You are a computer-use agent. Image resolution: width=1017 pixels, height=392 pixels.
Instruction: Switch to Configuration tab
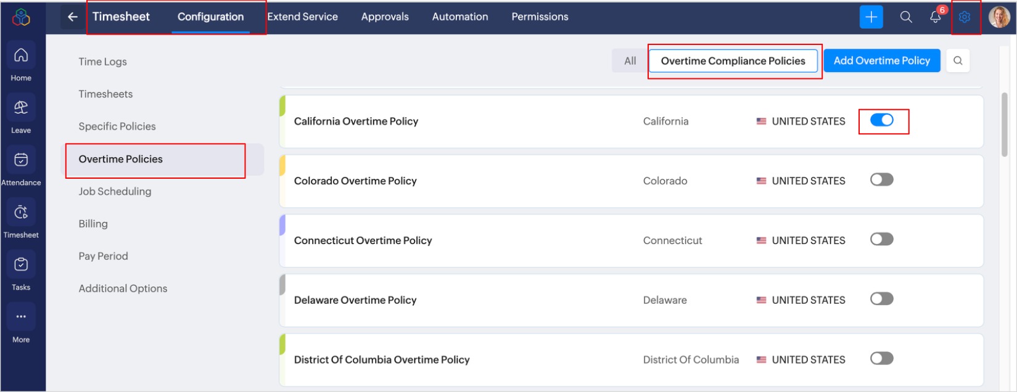211,17
